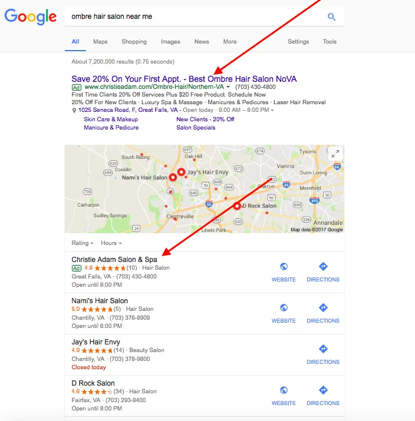This screenshot has height=421, width=415.
Task: Switch to the Maps tab
Action: (100, 42)
